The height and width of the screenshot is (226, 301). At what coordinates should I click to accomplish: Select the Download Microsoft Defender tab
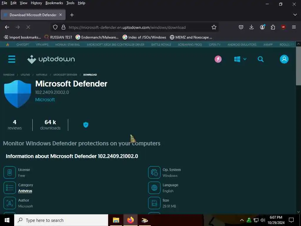click(x=33, y=15)
